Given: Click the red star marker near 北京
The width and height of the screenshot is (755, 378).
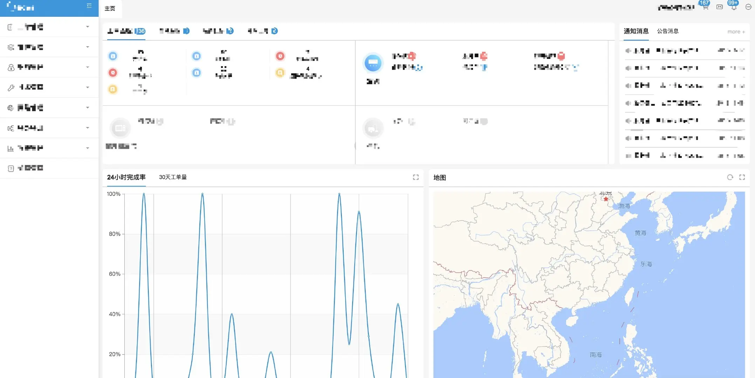Looking at the screenshot, I should point(606,198).
